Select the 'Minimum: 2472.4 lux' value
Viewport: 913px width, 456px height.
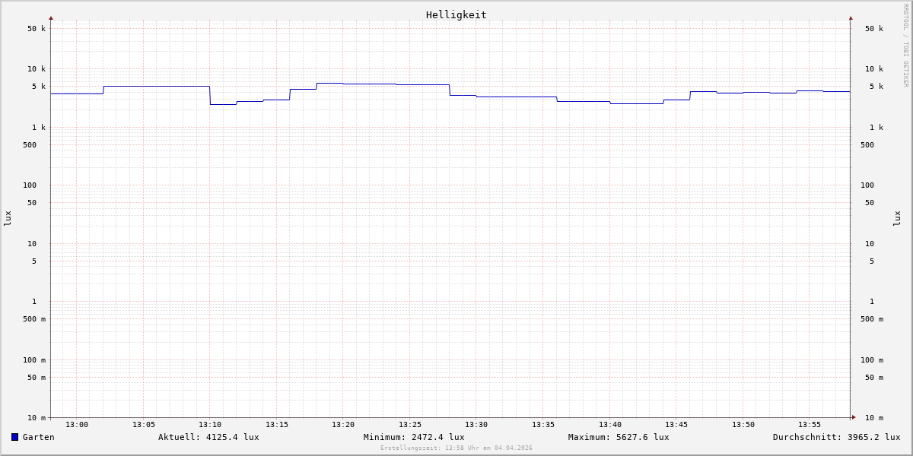[414, 437]
